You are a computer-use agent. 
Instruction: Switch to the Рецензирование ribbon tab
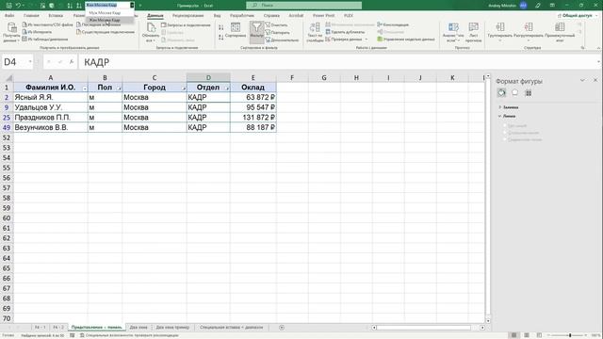point(187,15)
